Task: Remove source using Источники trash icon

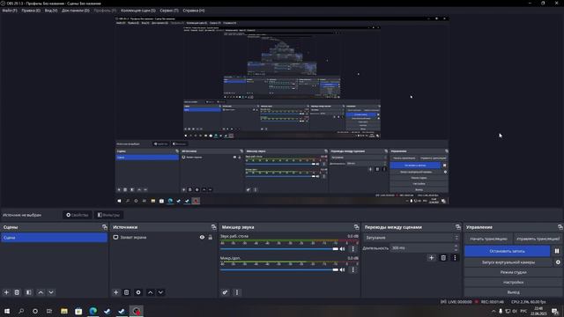Action: 127,292
